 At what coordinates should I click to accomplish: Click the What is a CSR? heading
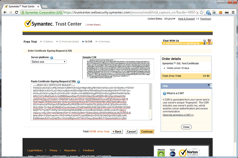(x=175, y=93)
